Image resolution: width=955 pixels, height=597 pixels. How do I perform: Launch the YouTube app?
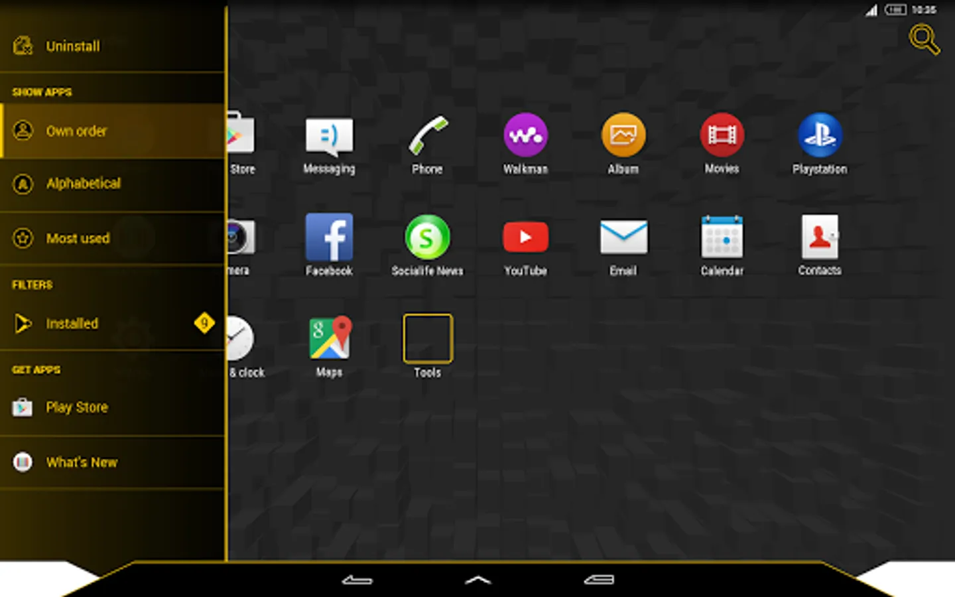pos(525,237)
